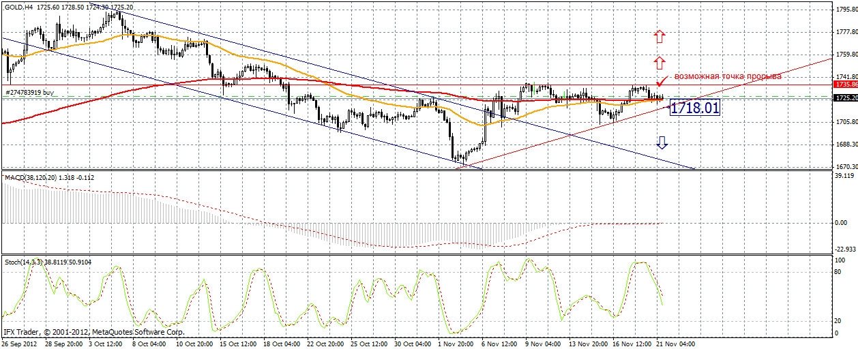Click the 100 value on Stochastic scale
858x349 pixels.
[842, 260]
